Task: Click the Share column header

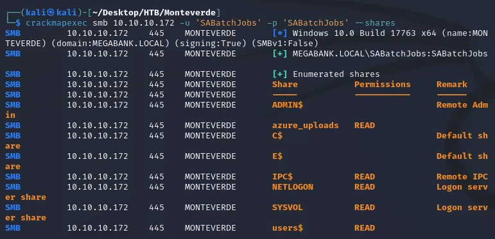Action: click(x=285, y=85)
